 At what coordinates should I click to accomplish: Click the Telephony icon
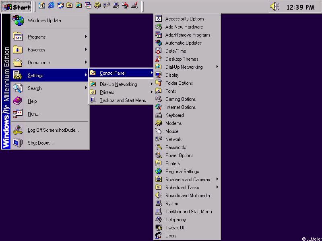pyautogui.click(x=159, y=219)
